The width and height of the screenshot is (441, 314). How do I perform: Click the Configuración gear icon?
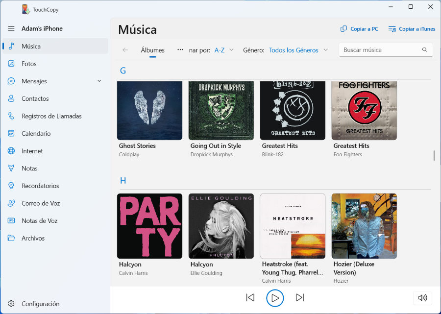11,304
